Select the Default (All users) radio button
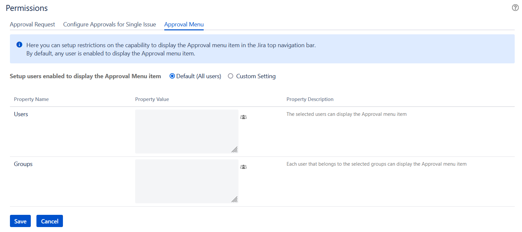The image size is (522, 232). [x=172, y=76]
